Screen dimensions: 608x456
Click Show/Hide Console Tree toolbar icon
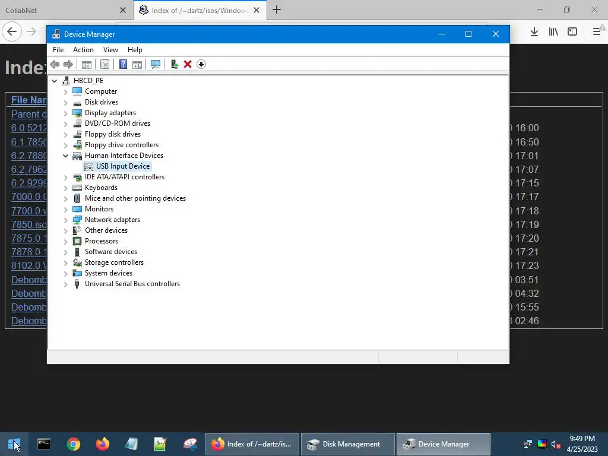click(x=87, y=64)
